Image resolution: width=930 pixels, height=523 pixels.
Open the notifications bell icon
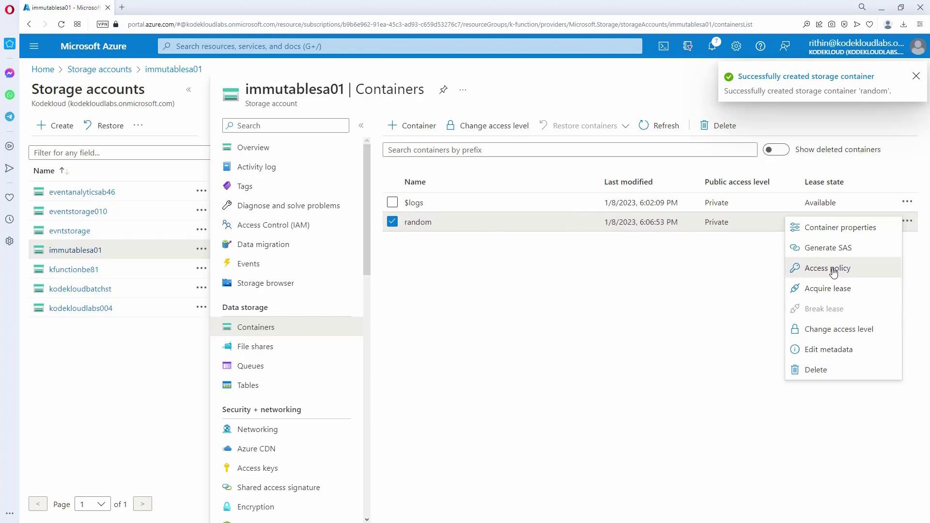click(712, 46)
